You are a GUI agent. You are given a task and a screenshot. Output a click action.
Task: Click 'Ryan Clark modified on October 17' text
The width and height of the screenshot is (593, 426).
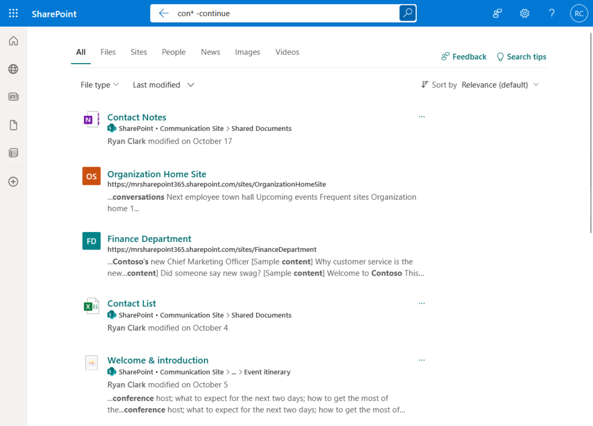(170, 141)
